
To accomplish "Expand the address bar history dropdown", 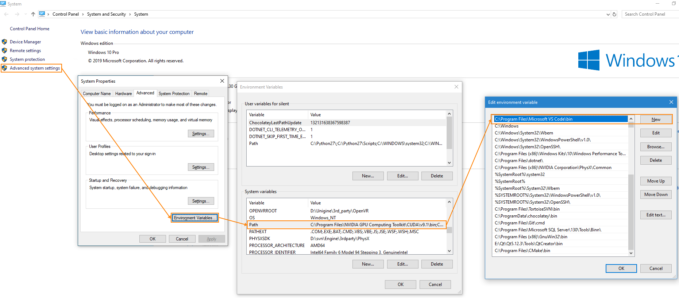I will [x=608, y=14].
